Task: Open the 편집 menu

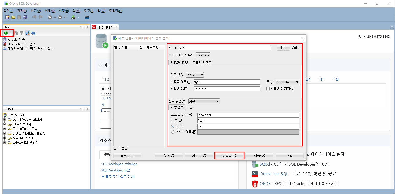Action: tap(22, 11)
